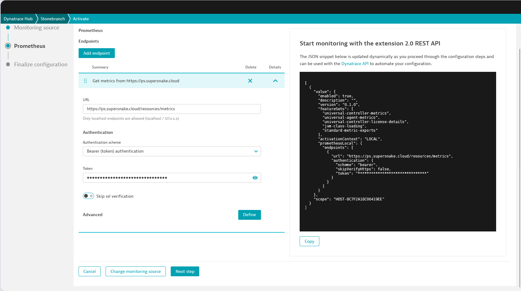The width and height of the screenshot is (521, 291).
Task: Open the Dynatrace API link
Action: click(355, 64)
